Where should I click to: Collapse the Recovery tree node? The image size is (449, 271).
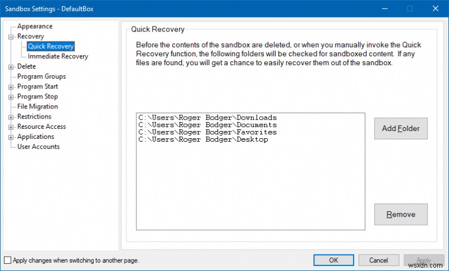11,37
